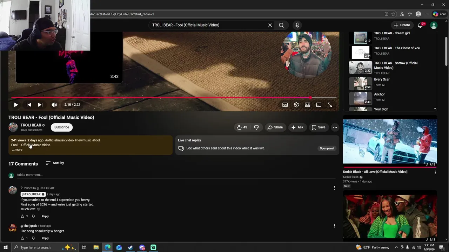The width and height of the screenshot is (449, 252).
Task: Subscribe to TROLI BEAR
Action: pyautogui.click(x=62, y=127)
